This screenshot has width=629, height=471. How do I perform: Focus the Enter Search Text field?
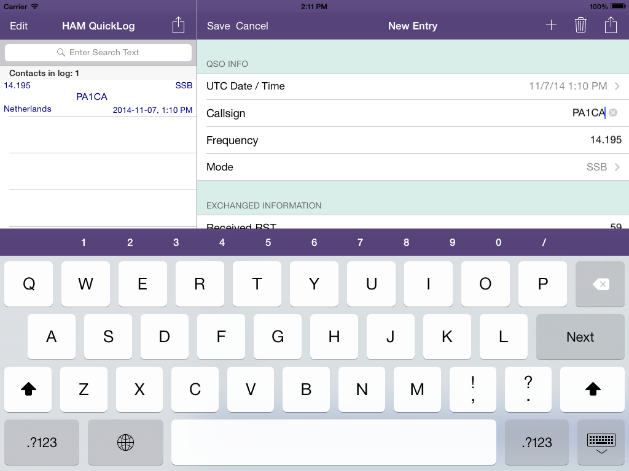coord(98,53)
